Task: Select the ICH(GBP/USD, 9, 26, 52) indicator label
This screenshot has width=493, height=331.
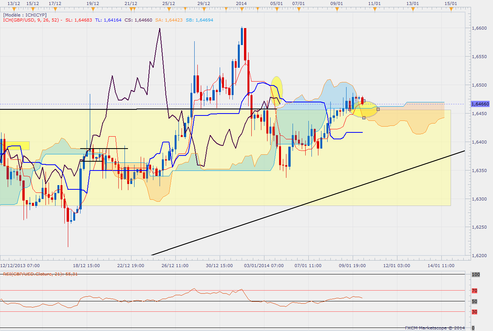Action: point(32,20)
